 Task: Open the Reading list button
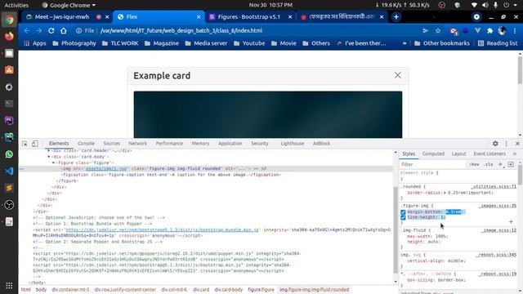click(498, 43)
